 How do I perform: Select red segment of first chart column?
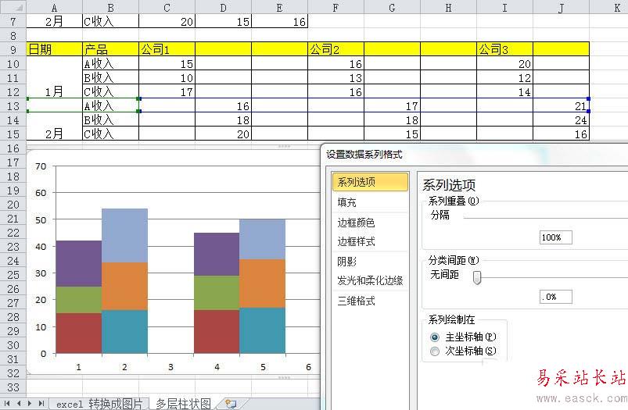79,333
